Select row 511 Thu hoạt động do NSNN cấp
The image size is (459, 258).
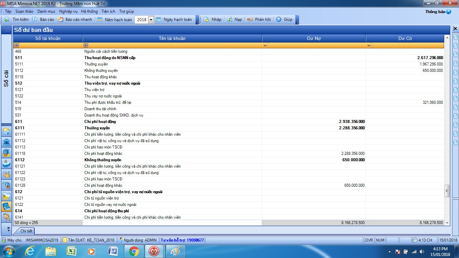click(x=229, y=58)
